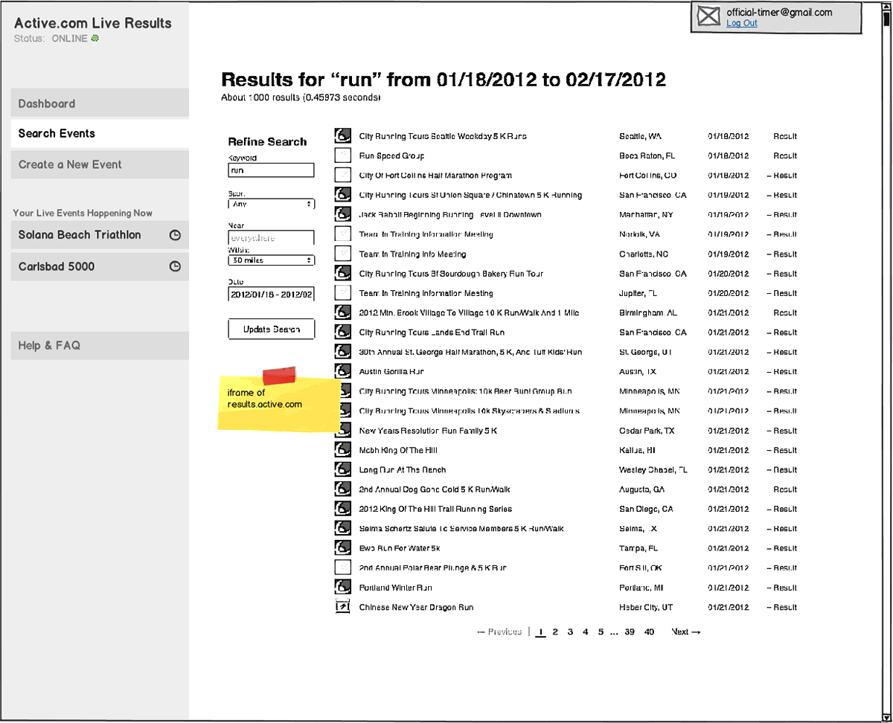
Task: Open the Result link for Mcbh King Of The Hill
Action: pyautogui.click(x=782, y=450)
